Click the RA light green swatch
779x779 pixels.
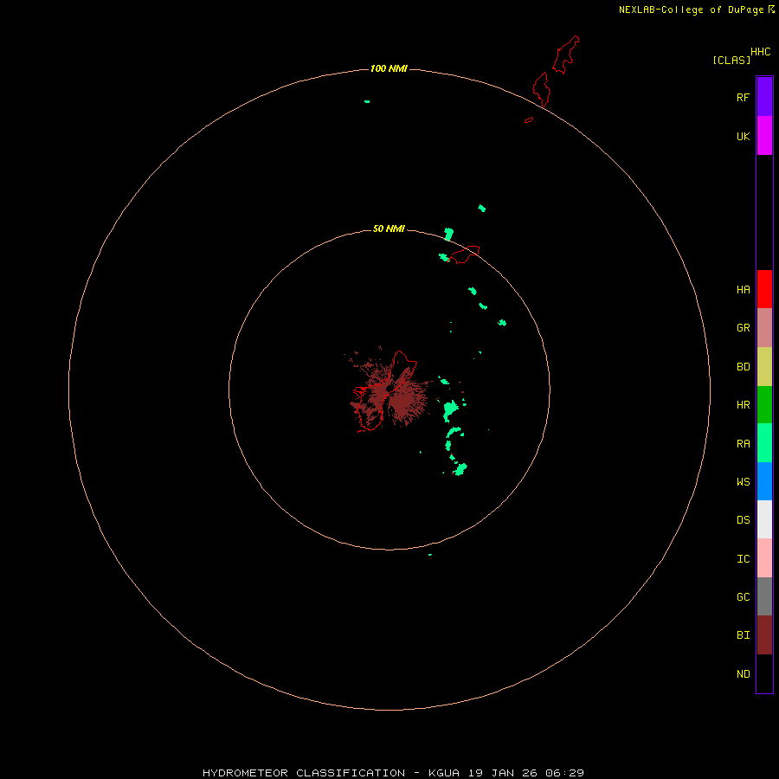764,443
